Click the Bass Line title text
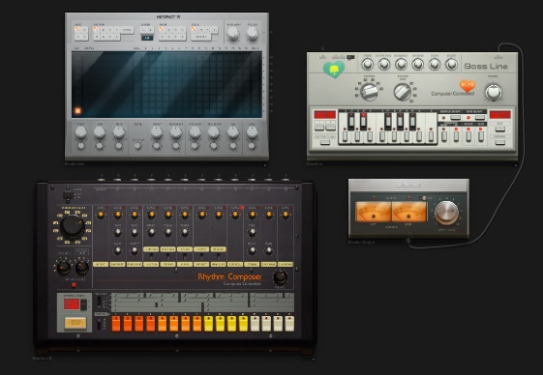 (x=486, y=66)
